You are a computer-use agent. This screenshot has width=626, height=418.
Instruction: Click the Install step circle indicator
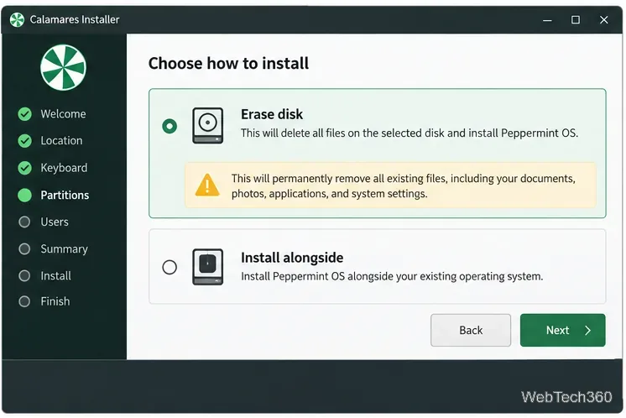point(24,276)
